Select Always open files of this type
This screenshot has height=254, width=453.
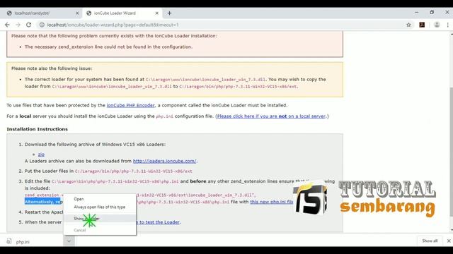point(100,207)
